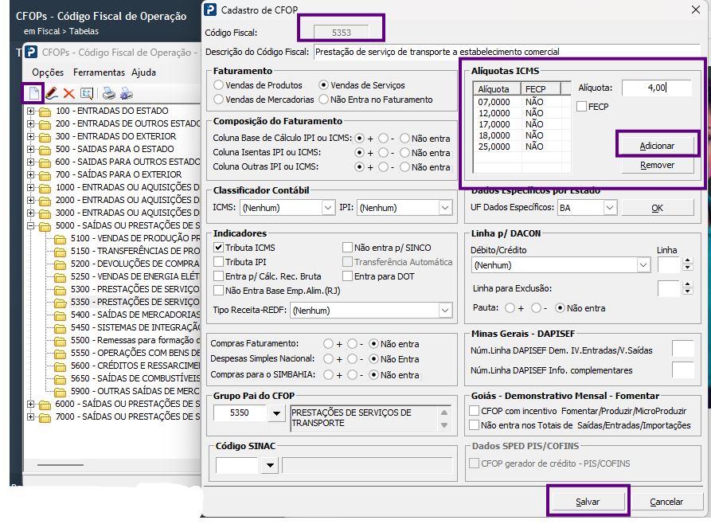Viewport: 711px width, 524px height.
Task: Open the Opções menu
Action: (48, 72)
